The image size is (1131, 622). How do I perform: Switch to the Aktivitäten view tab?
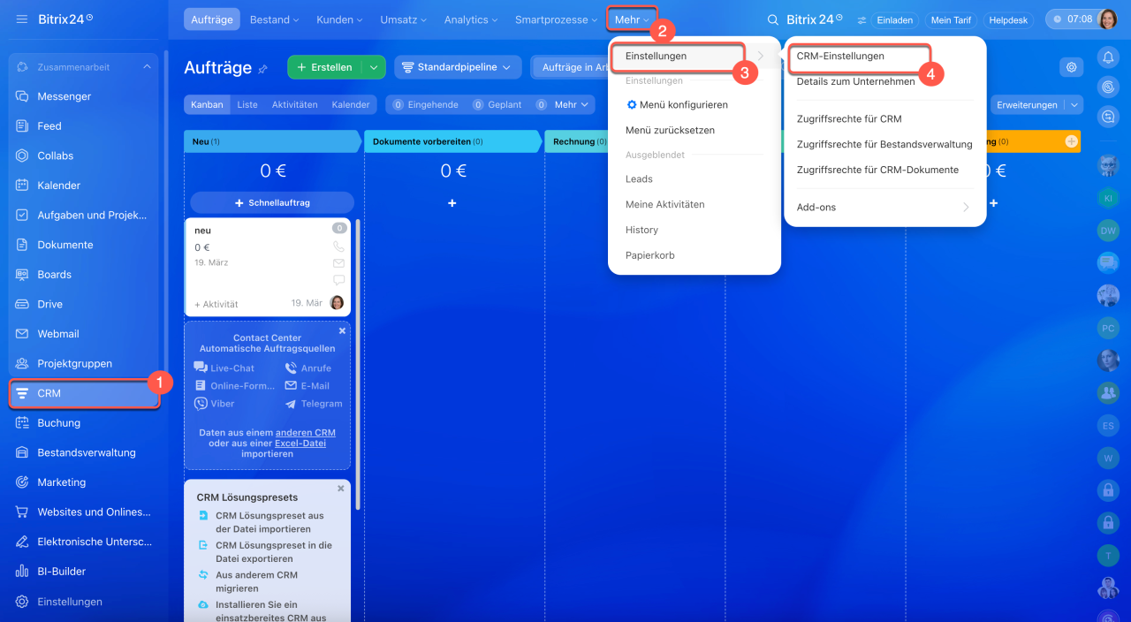[x=294, y=104]
